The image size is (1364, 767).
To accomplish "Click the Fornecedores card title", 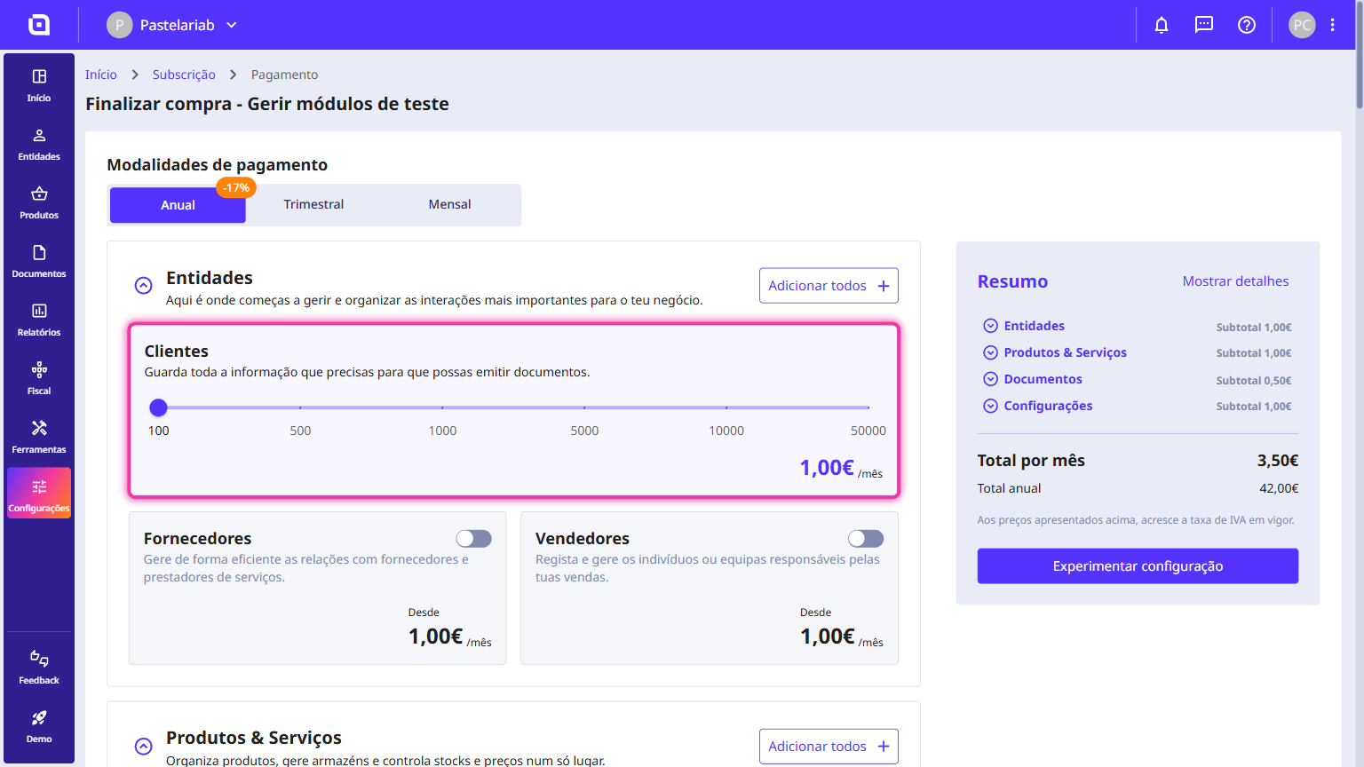I will (x=197, y=538).
